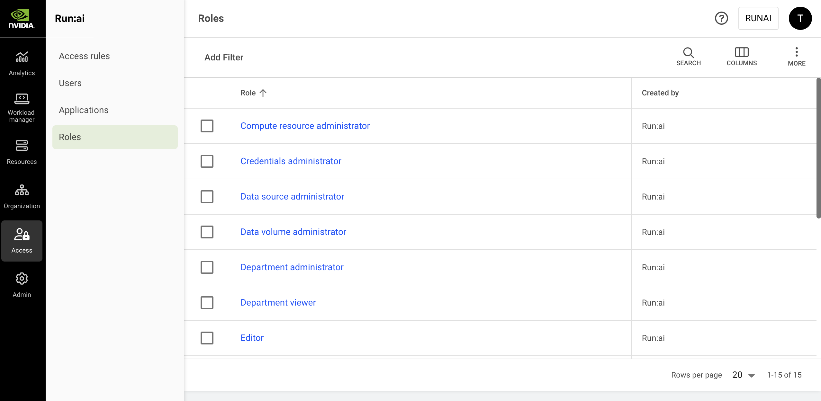Check the Compute resource administrator checkbox
821x401 pixels.
(207, 126)
